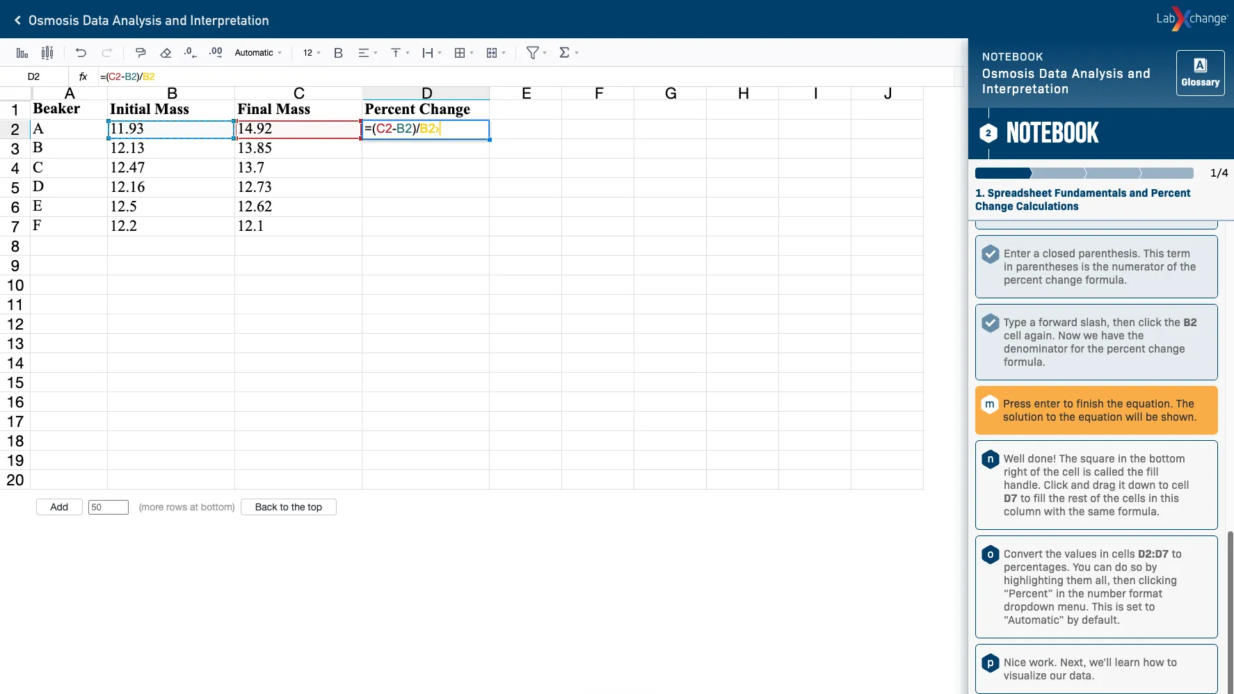
Task: Click the freeze columns toolbar icon
Action: [x=47, y=53]
